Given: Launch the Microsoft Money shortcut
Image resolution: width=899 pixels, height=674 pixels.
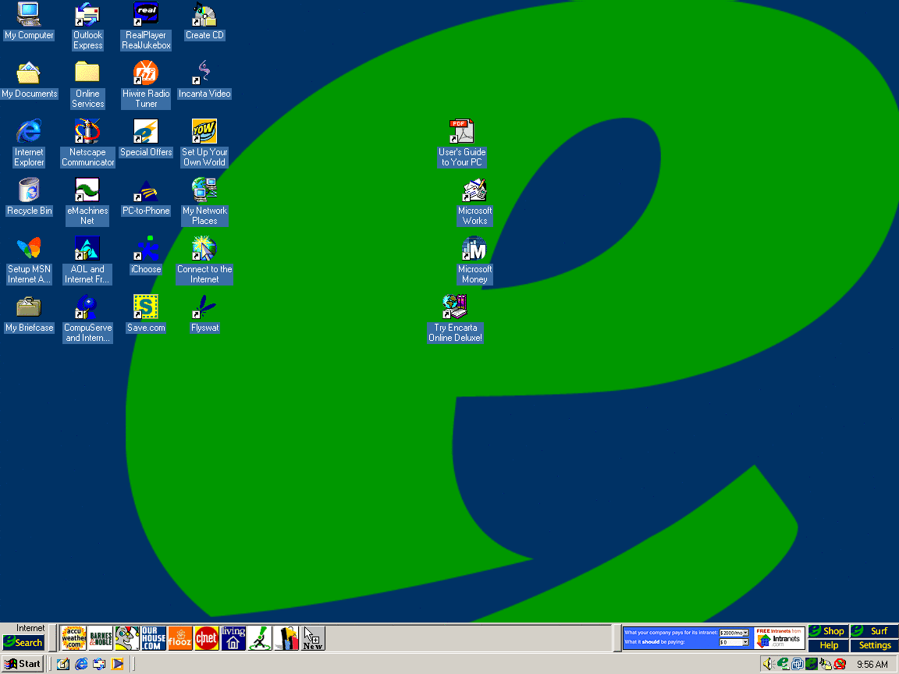Looking at the screenshot, I should click(474, 250).
